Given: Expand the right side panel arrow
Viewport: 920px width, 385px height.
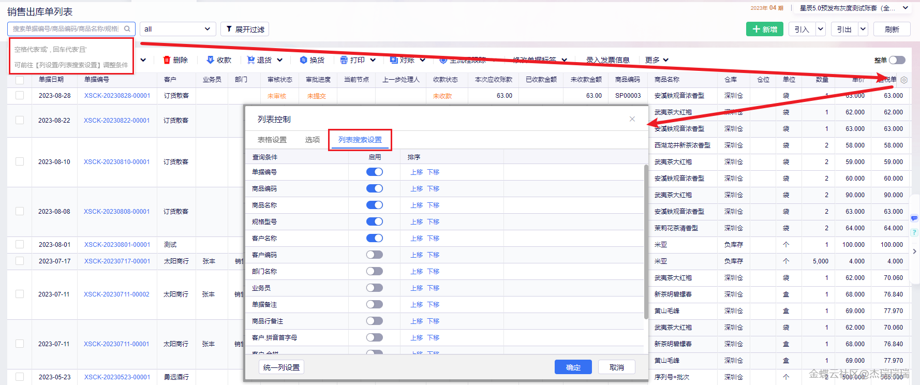Looking at the screenshot, I should (914, 251).
